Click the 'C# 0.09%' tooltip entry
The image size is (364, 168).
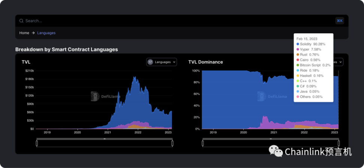click(x=307, y=86)
